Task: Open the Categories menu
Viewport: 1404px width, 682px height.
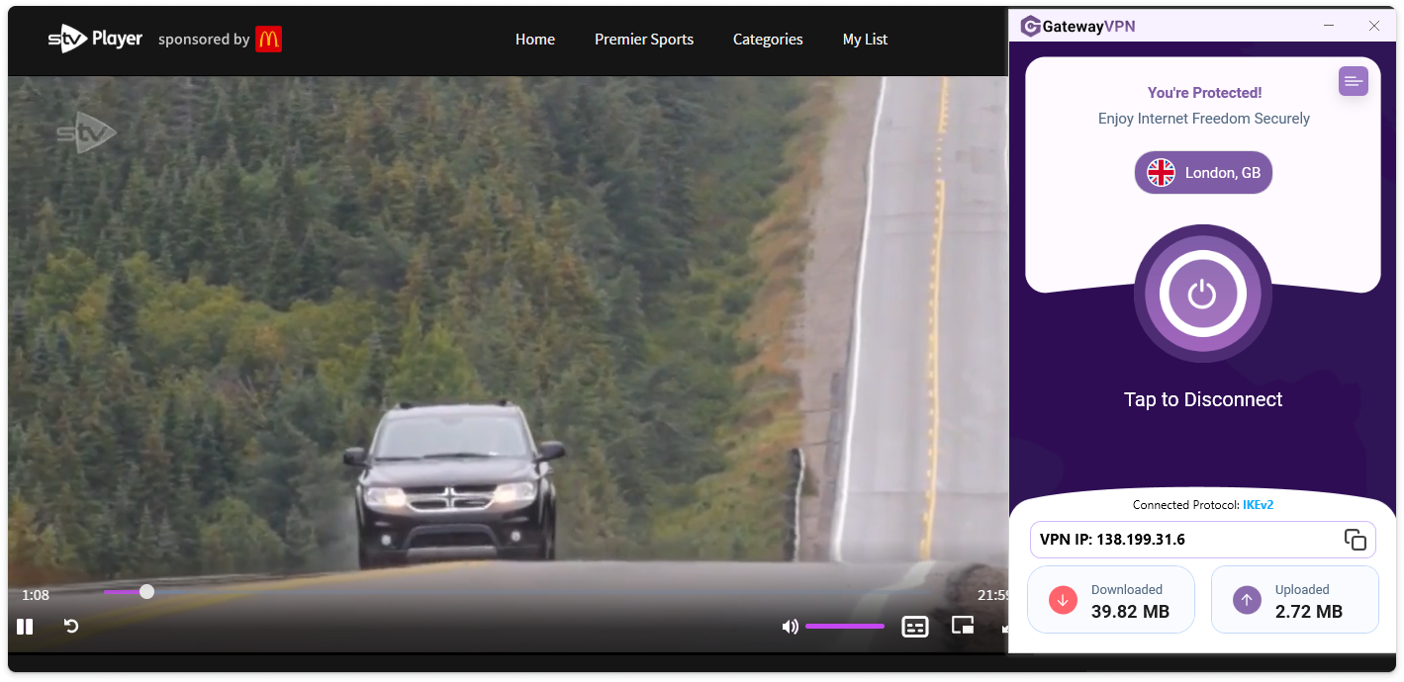Action: pyautogui.click(x=767, y=40)
